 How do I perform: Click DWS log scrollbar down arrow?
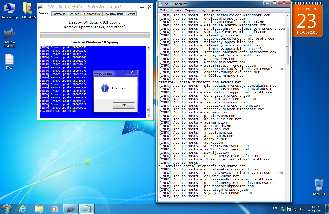[148, 116]
